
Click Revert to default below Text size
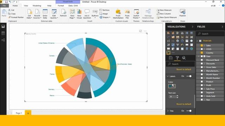pyautogui.click(x=184, y=104)
